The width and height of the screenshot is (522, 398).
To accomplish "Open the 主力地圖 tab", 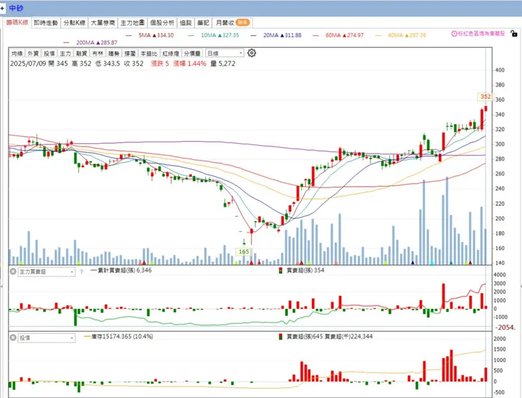I will point(132,23).
